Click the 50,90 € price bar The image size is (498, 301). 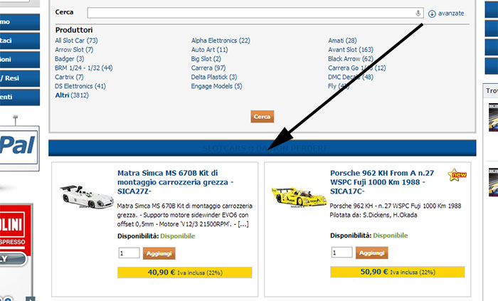[x=397, y=272]
